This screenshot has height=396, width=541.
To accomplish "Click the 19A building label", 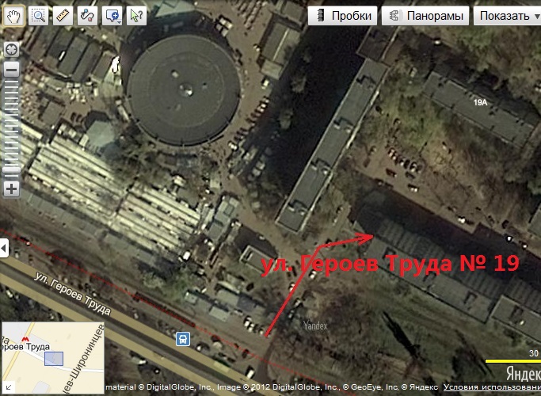I will point(480,103).
